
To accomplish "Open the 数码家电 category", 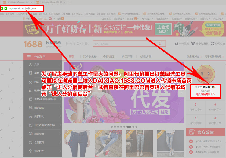I will [x=43, y=134].
